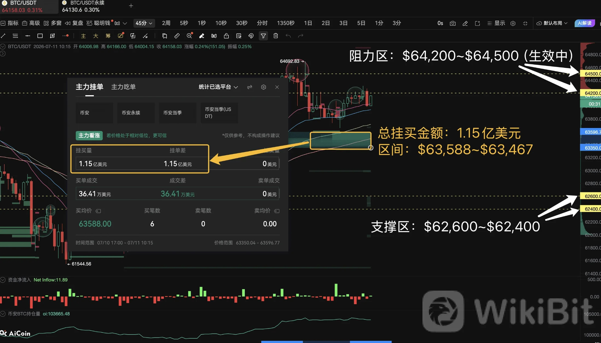601x343 pixels.
Task: Toggle the 币安 platform filter
Action: (x=94, y=113)
